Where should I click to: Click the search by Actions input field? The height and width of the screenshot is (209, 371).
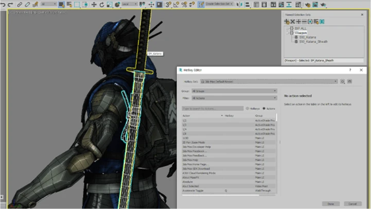[x=213, y=109]
